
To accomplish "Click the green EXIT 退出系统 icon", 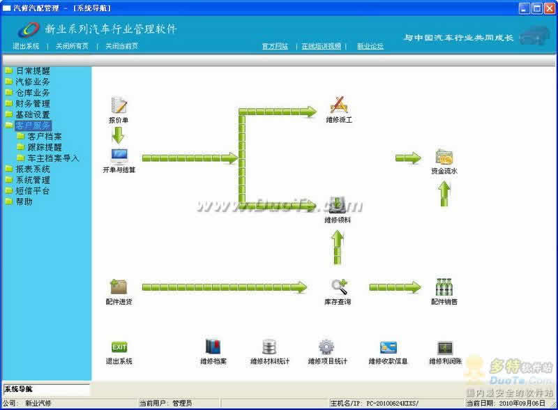I will (x=119, y=347).
